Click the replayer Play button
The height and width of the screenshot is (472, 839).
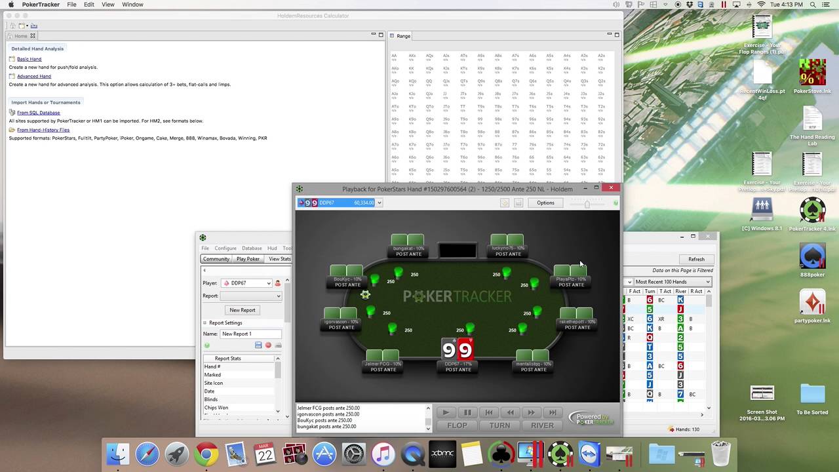(x=446, y=412)
